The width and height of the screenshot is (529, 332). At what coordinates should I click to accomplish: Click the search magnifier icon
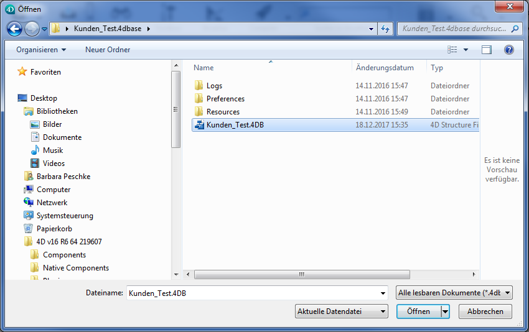(515, 29)
